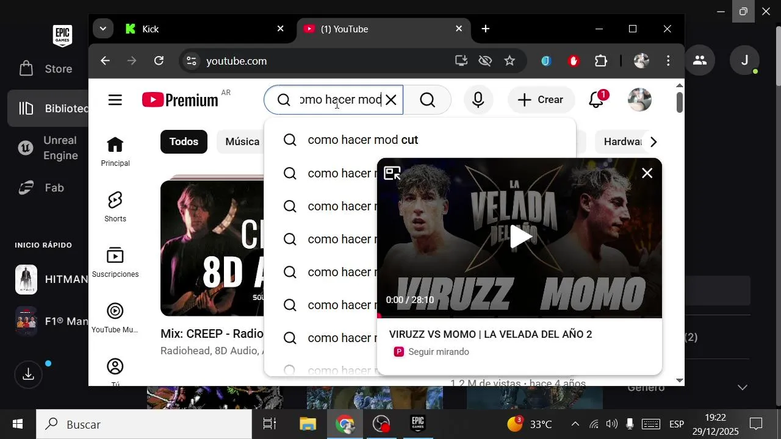View site information for youtube.com
Viewport: 781px width, 439px height.
[192, 61]
